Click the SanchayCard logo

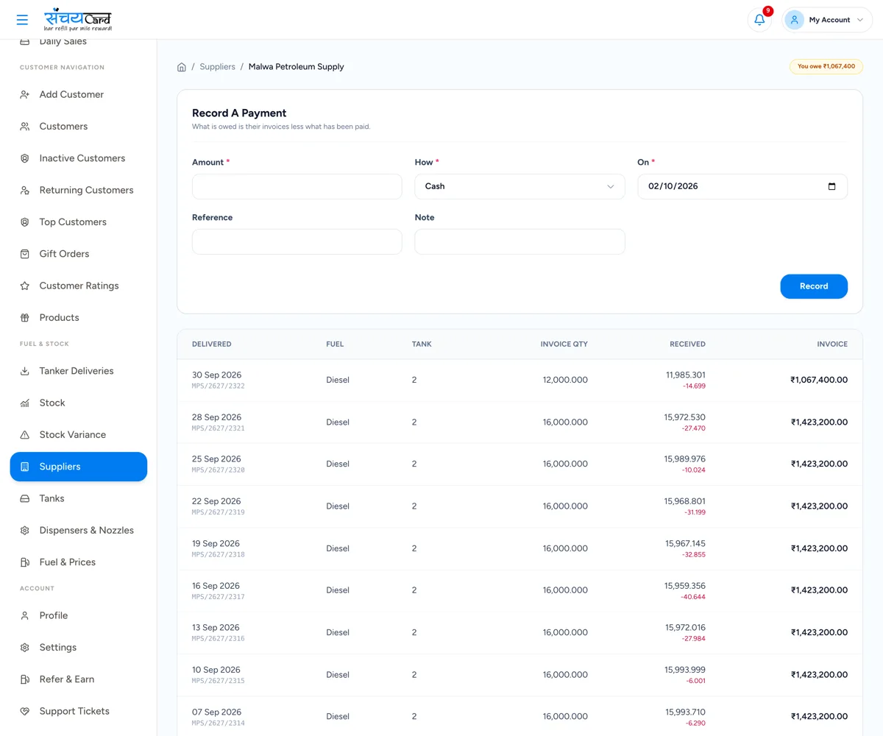click(x=78, y=20)
